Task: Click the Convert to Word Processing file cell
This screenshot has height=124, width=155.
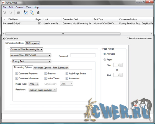Action: tap(77, 23)
